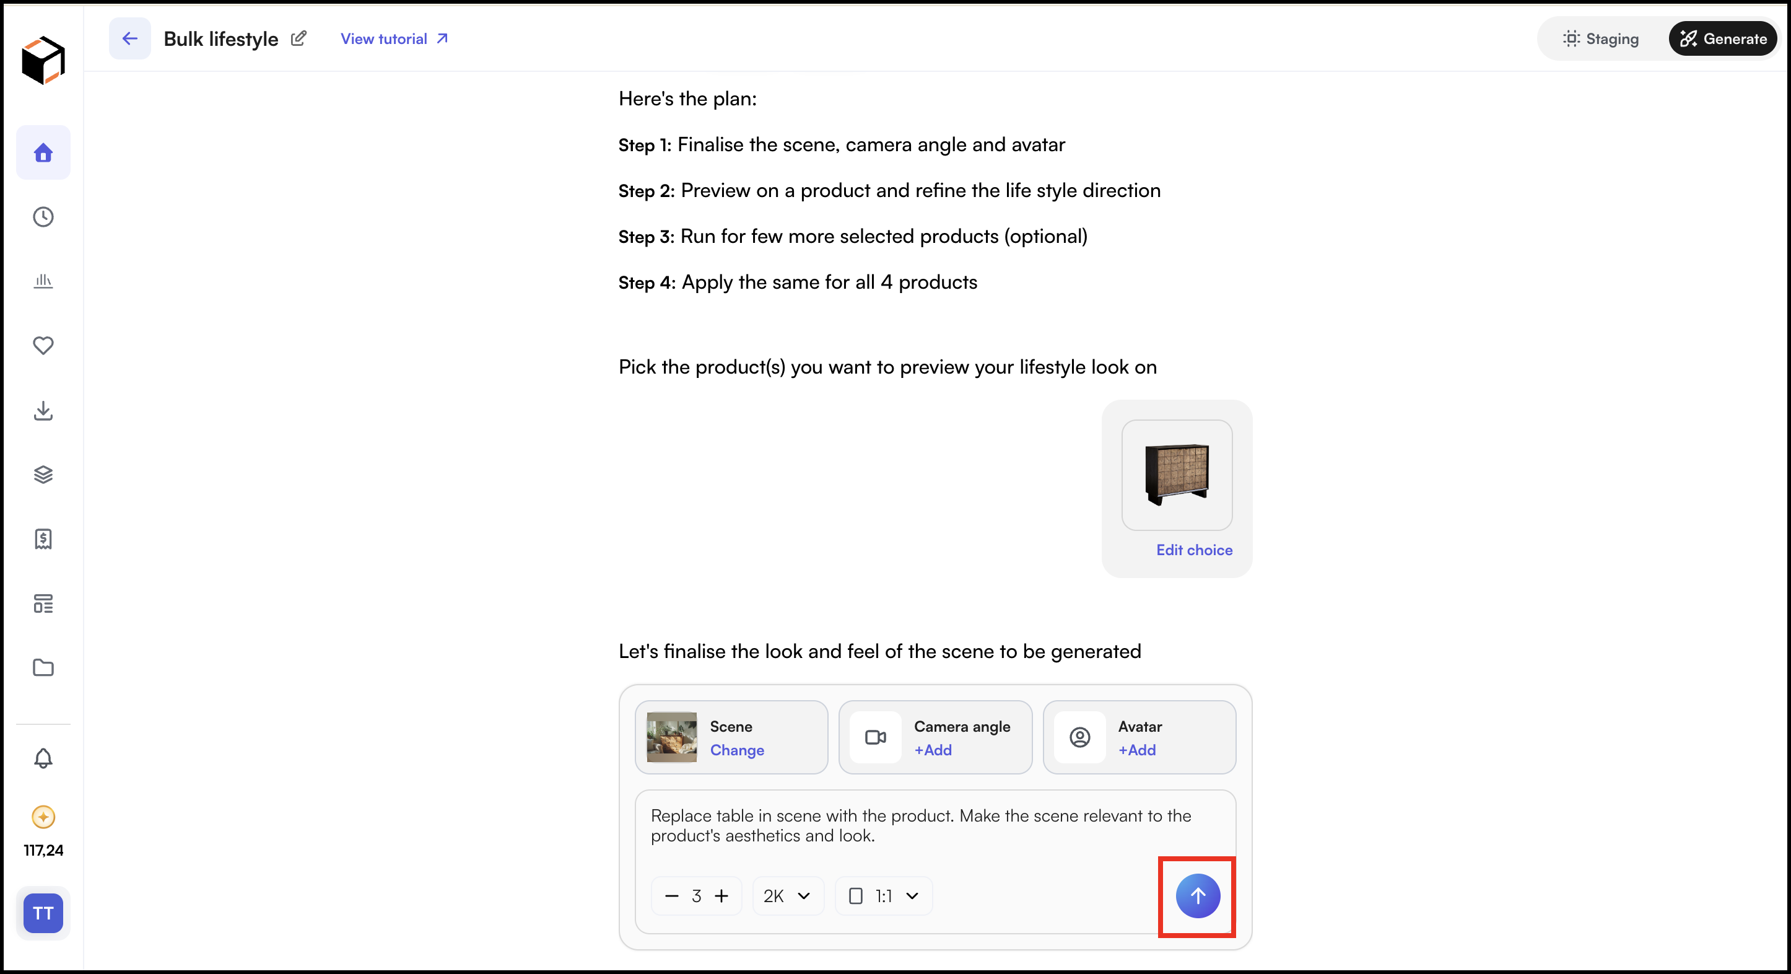Switch to Staging mode

pyautogui.click(x=1601, y=39)
